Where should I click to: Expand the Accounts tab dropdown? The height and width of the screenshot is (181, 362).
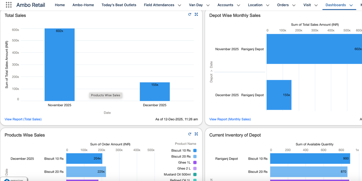pyautogui.click(x=238, y=5)
